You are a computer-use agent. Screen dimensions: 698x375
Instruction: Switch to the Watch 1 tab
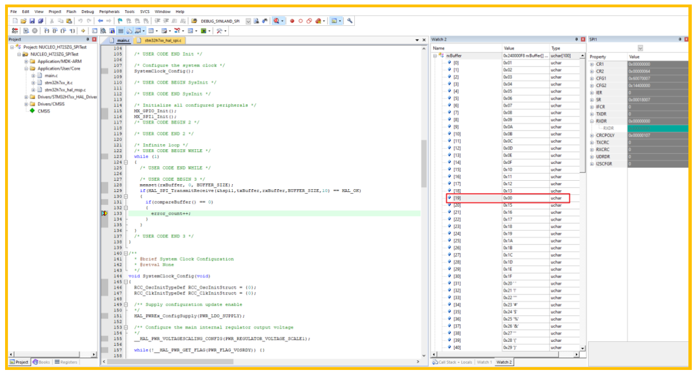coord(484,362)
